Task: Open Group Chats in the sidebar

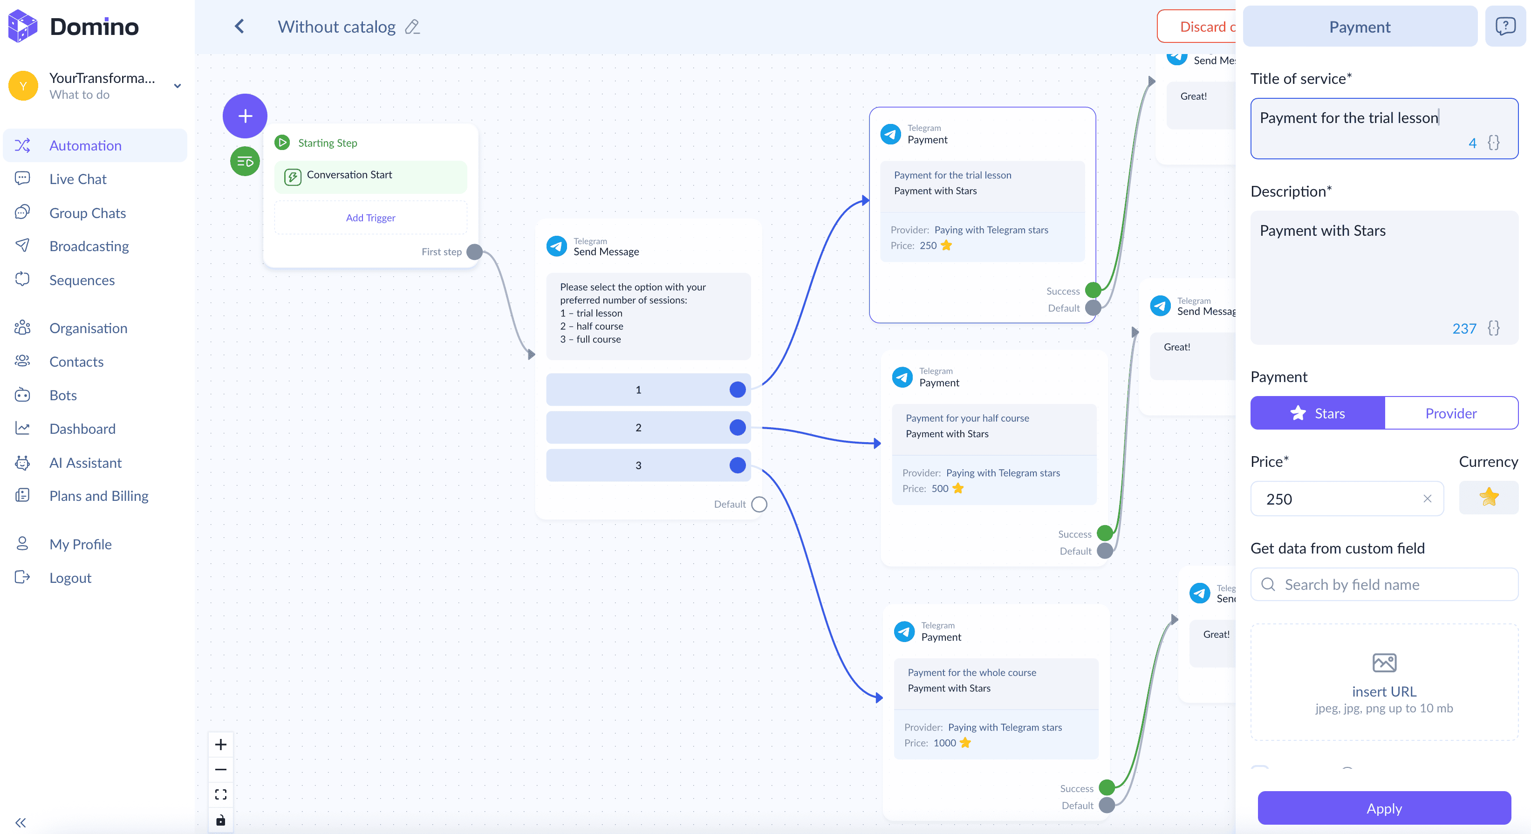Action: (95, 213)
